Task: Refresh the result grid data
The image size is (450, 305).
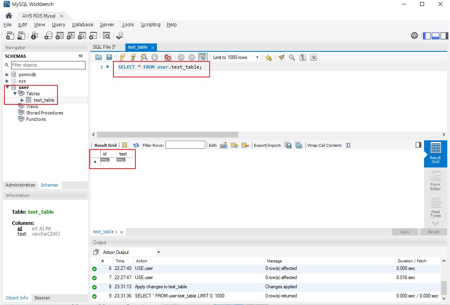Action: [x=136, y=146]
